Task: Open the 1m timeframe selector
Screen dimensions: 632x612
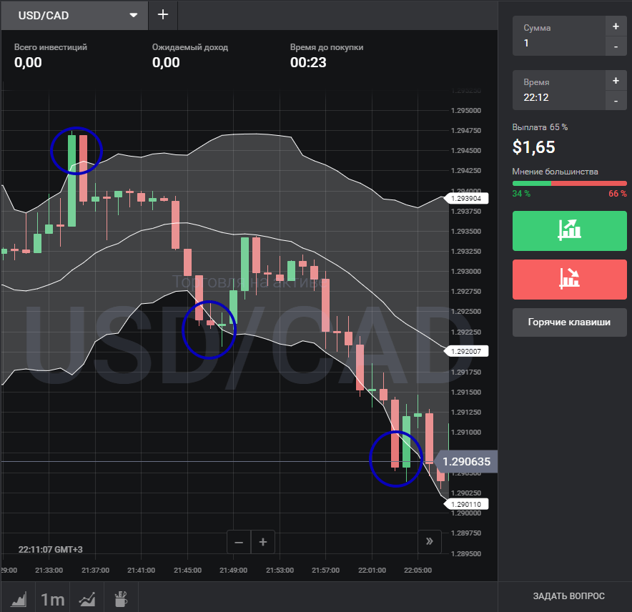Action: click(x=52, y=598)
